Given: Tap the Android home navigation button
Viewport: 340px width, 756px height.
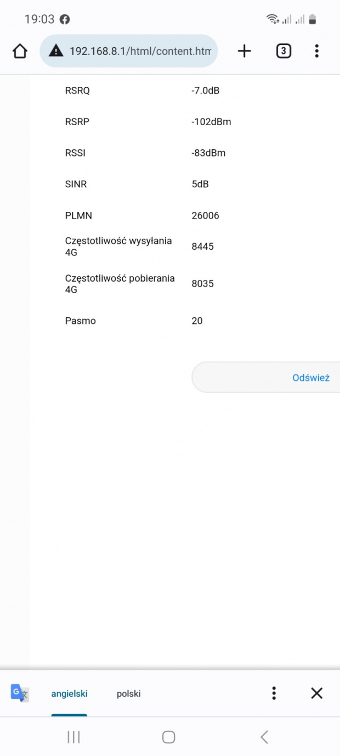Looking at the screenshot, I should pyautogui.click(x=169, y=737).
